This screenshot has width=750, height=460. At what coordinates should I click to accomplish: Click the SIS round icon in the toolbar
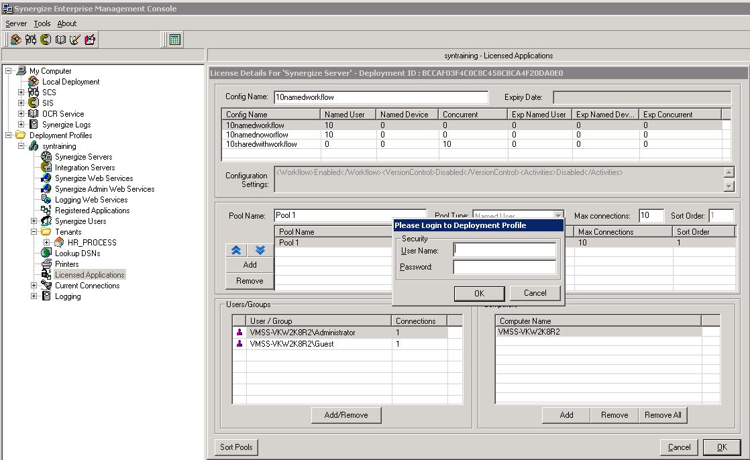46,40
